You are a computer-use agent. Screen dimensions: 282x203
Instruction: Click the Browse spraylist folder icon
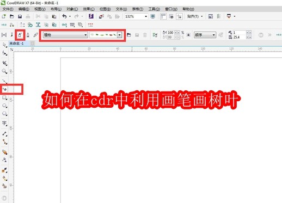tap(129, 35)
